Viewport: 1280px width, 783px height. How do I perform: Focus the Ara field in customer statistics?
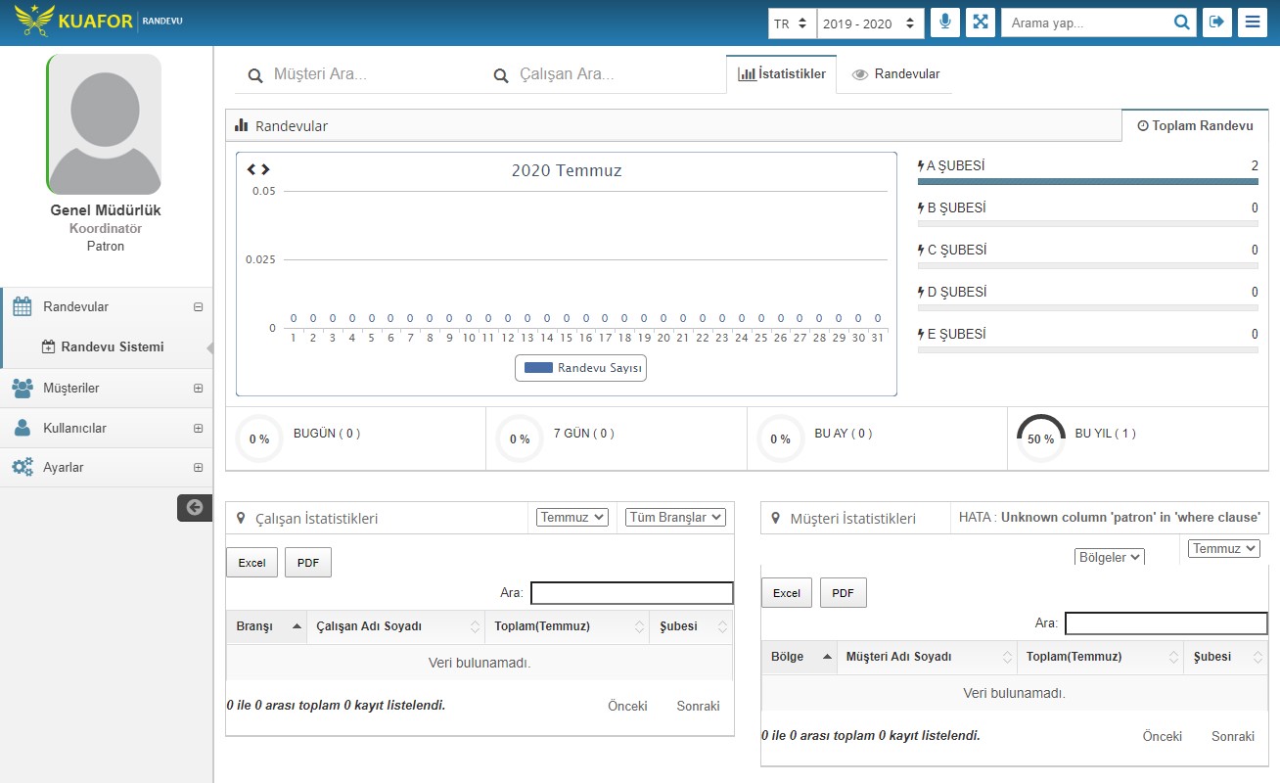point(1166,623)
